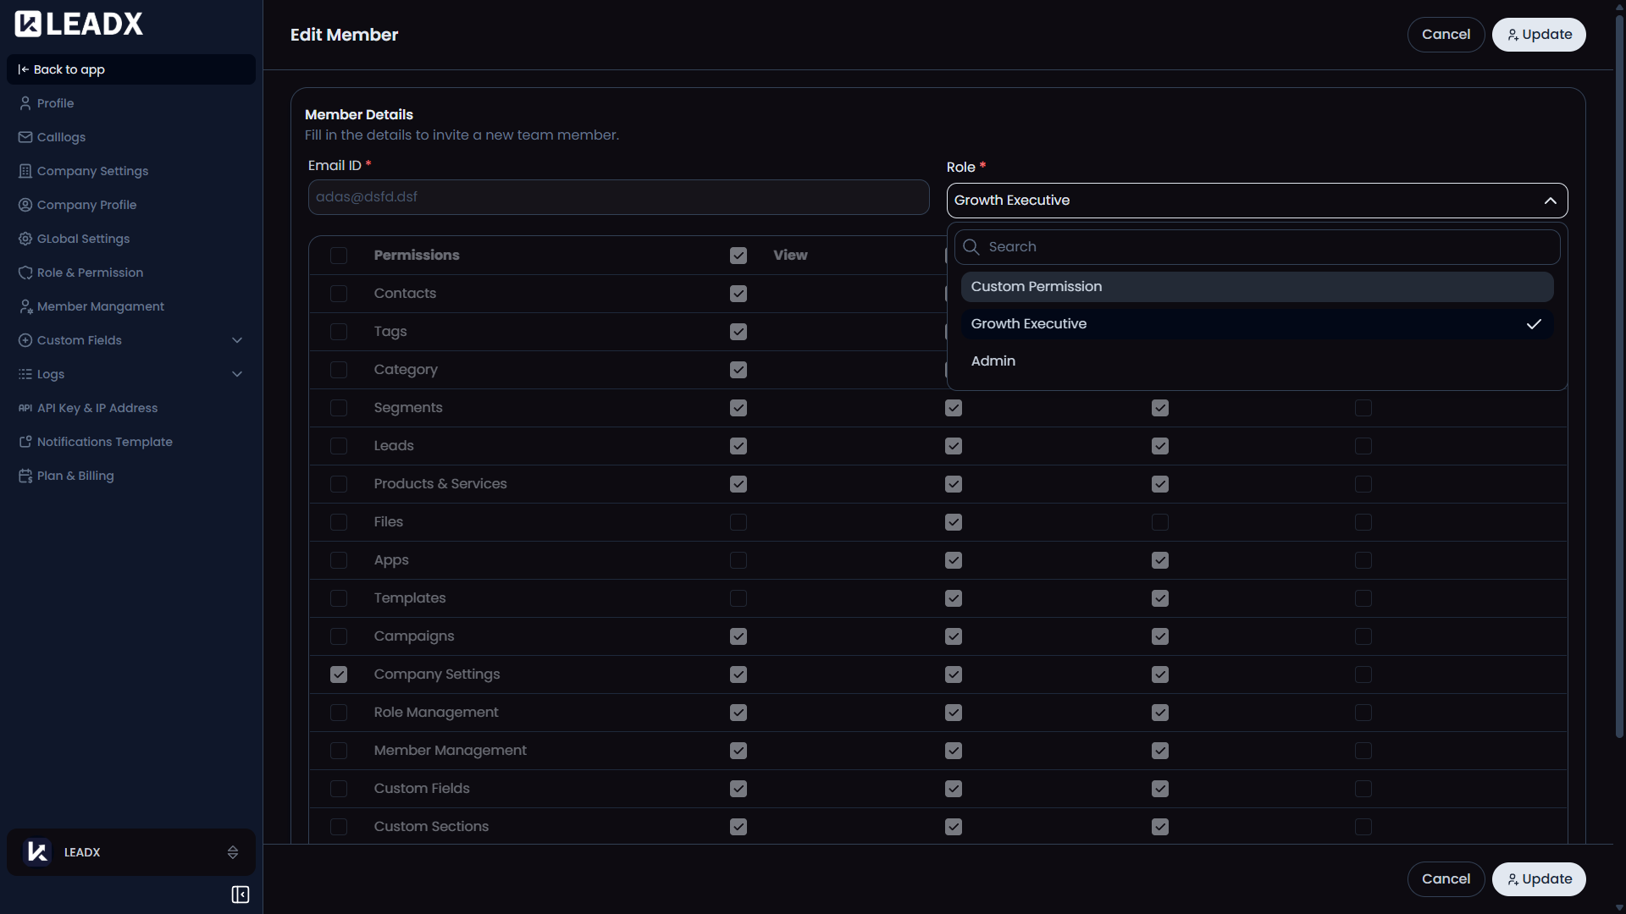Click the Update button
The image size is (1626, 914).
[1538, 34]
